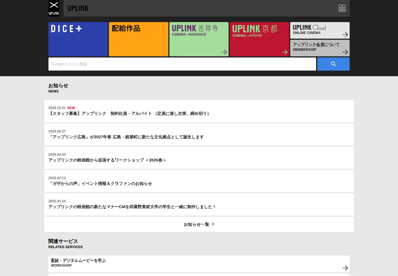398x276 pixels.
Task: Open the orange 配給作品 tile
Action: click(x=138, y=39)
